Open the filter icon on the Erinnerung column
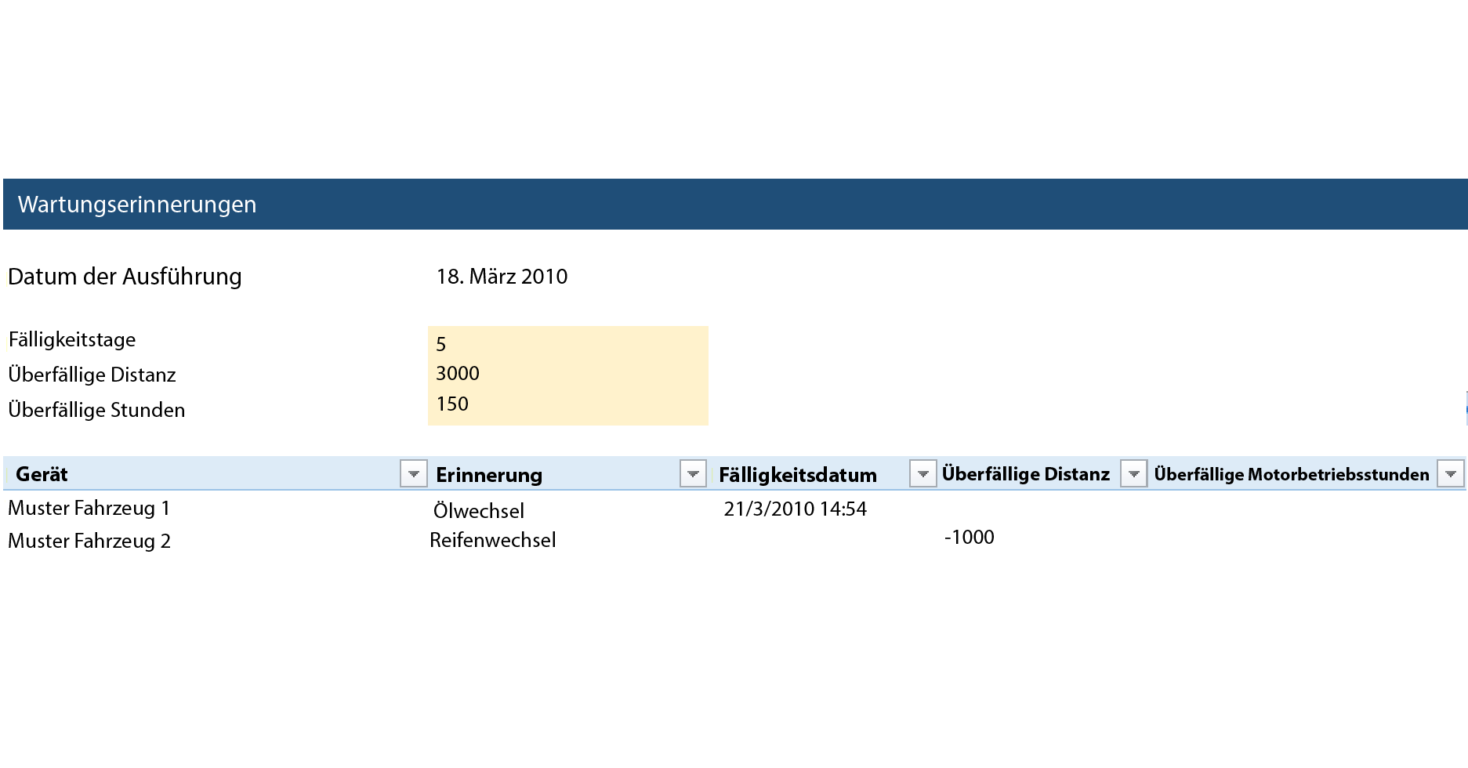Screen dimensions: 1468x768 (693, 473)
